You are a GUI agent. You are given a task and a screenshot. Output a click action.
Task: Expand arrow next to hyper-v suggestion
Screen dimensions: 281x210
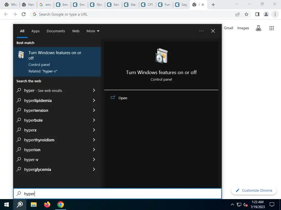(94, 159)
